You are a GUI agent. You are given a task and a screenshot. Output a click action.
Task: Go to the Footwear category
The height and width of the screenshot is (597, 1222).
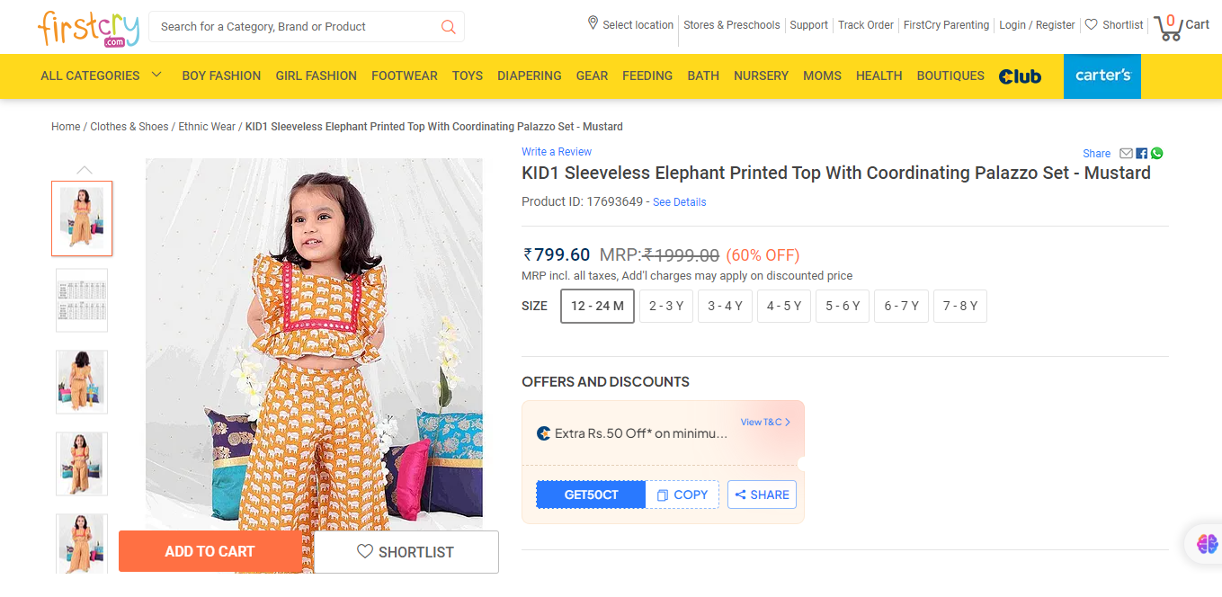(x=404, y=76)
